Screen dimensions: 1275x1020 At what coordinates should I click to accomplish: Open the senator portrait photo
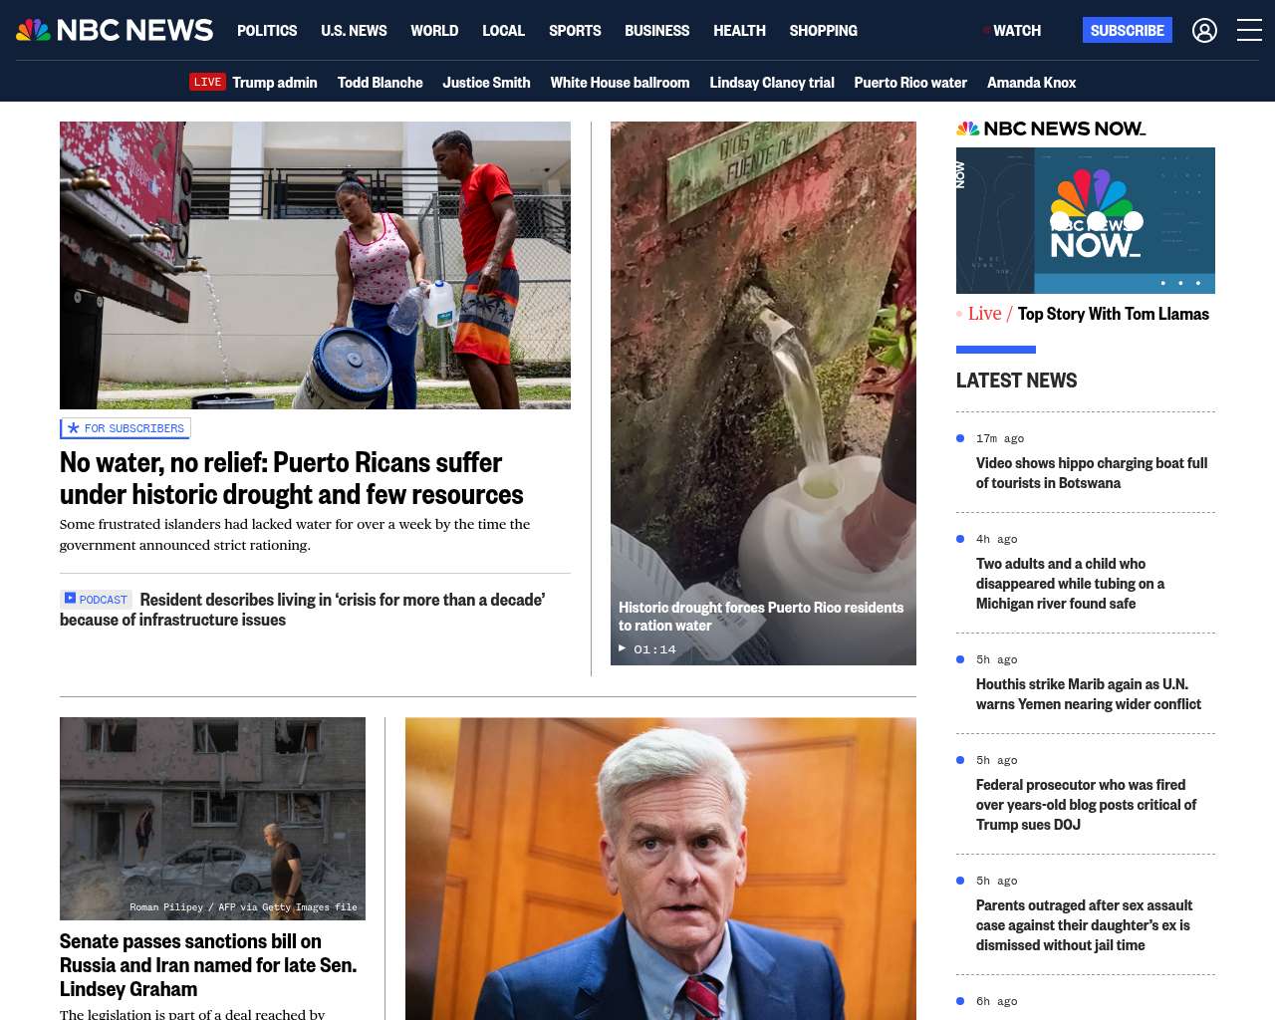click(660, 869)
